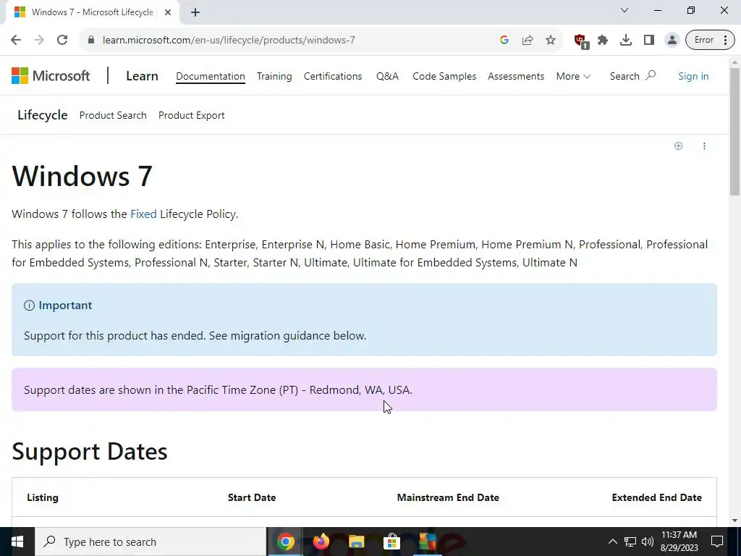
Task: Click the Sign in link
Action: (693, 76)
